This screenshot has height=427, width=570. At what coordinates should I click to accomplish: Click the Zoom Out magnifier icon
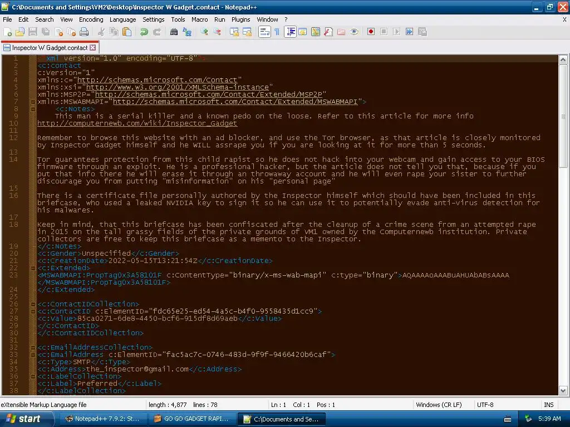pyautogui.click(x=217, y=32)
